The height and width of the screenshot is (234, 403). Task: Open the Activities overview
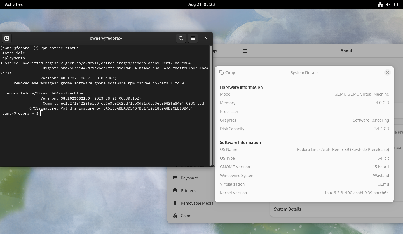coord(13,4)
